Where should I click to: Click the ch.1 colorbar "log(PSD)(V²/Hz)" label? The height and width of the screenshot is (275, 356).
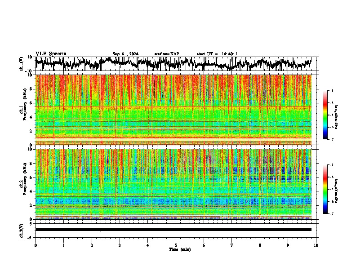(x=337, y=117)
